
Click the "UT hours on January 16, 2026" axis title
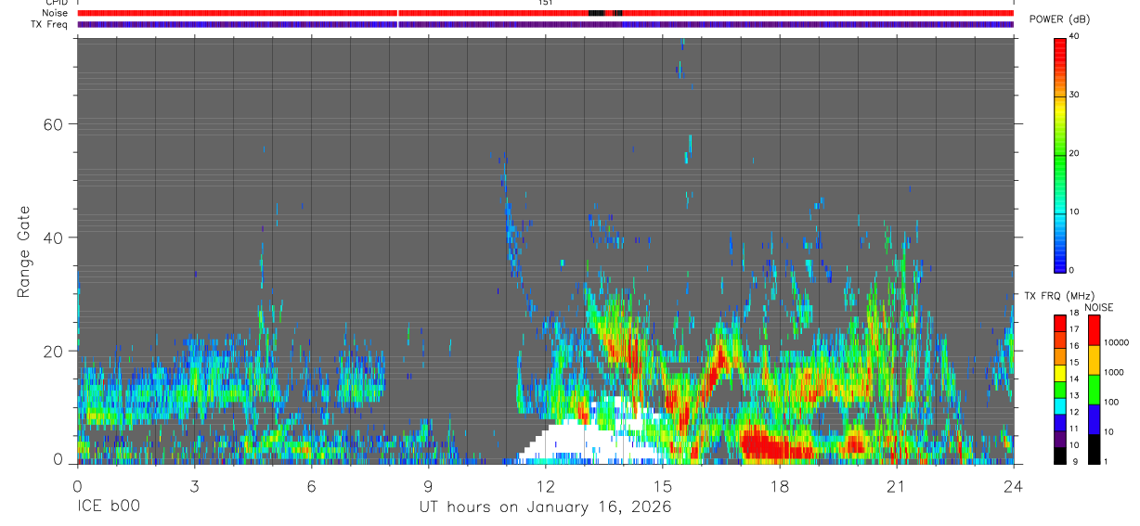(545, 507)
